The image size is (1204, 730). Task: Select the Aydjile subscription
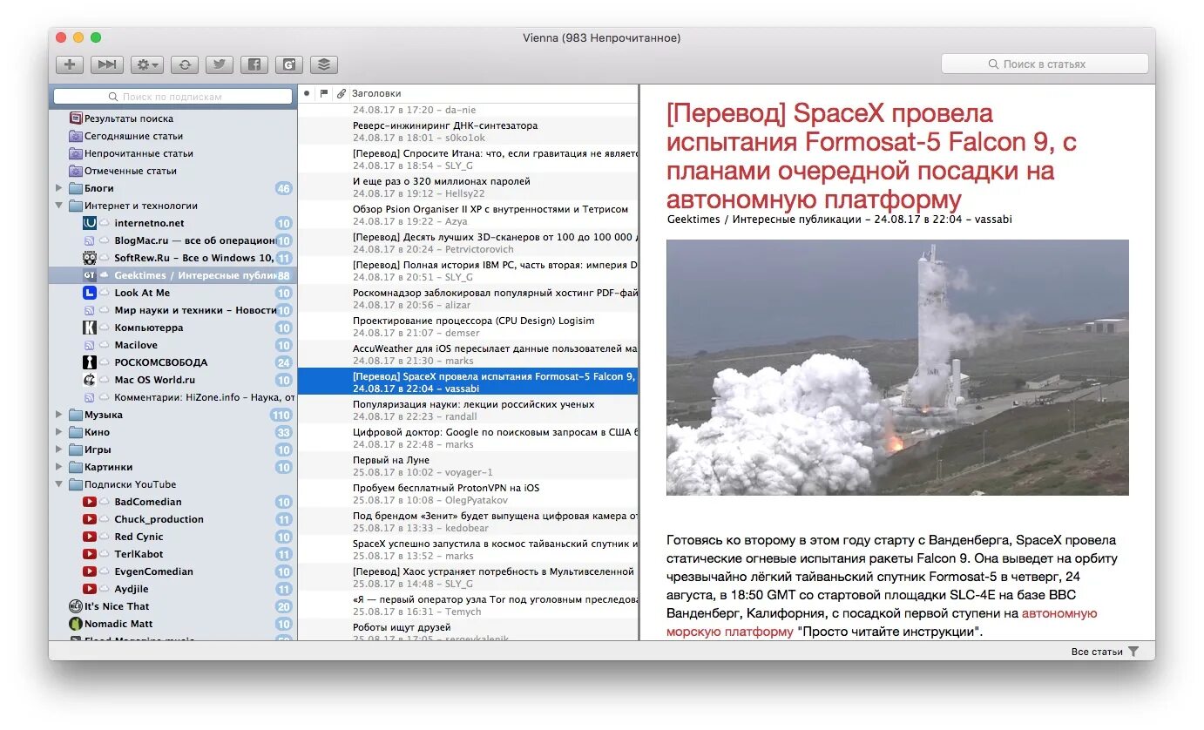[174, 589]
